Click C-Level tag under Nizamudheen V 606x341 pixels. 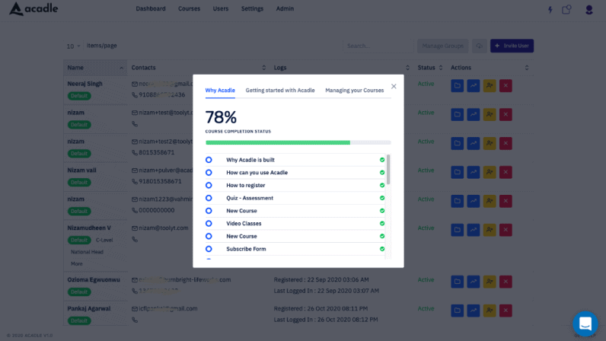point(104,240)
